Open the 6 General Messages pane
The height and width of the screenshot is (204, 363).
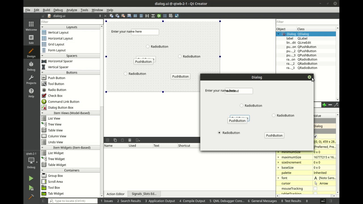pyautogui.click(x=262, y=201)
